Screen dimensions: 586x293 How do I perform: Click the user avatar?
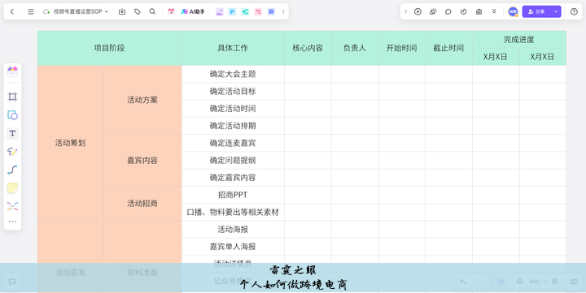pyautogui.click(x=513, y=11)
